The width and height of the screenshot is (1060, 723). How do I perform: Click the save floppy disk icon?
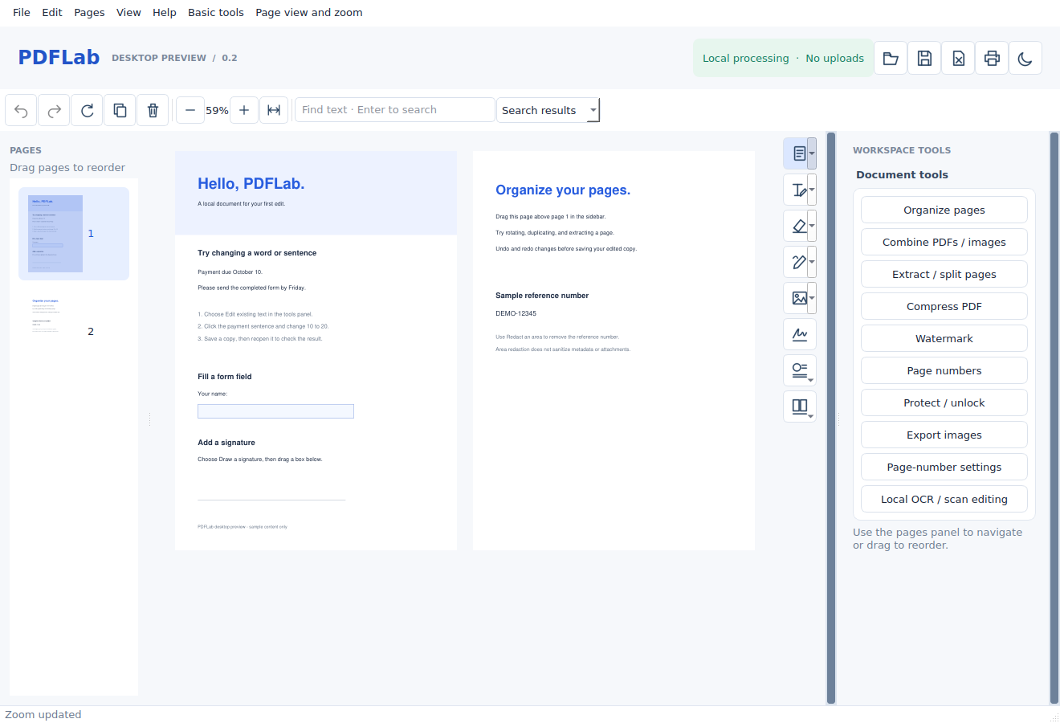[x=924, y=58]
